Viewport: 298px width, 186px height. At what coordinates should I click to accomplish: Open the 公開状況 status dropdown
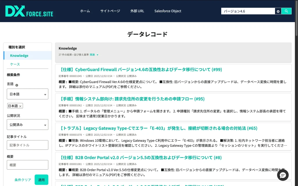(28, 125)
